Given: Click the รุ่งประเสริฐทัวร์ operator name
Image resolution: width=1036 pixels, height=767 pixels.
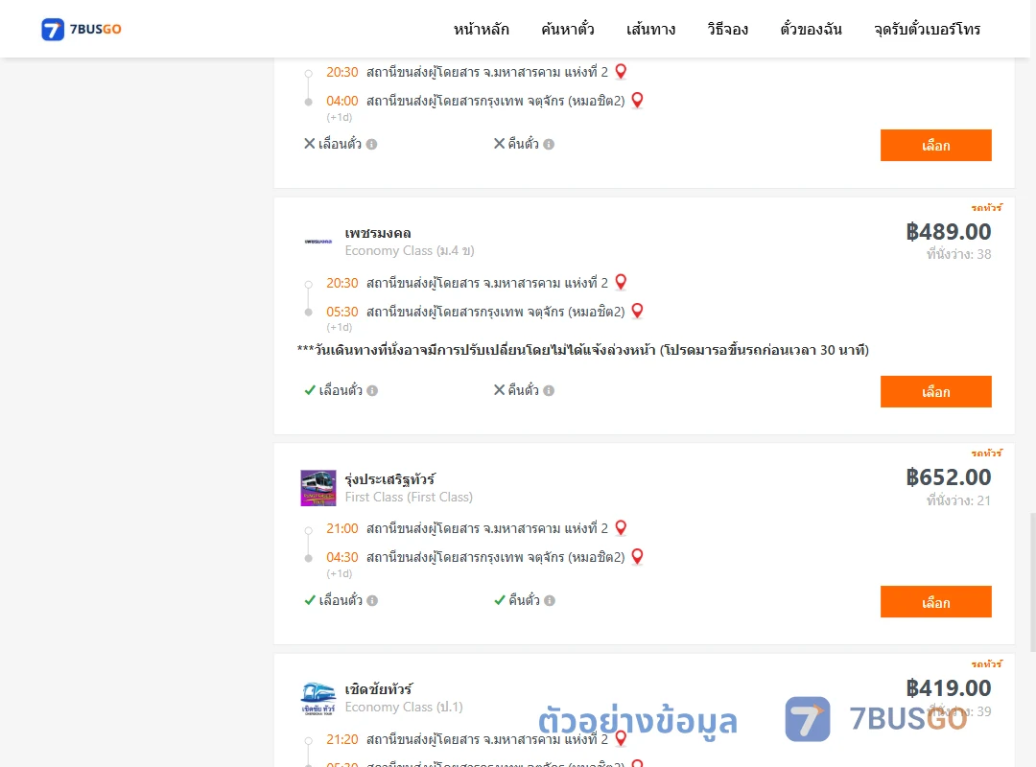Looking at the screenshot, I should pyautogui.click(x=389, y=479).
